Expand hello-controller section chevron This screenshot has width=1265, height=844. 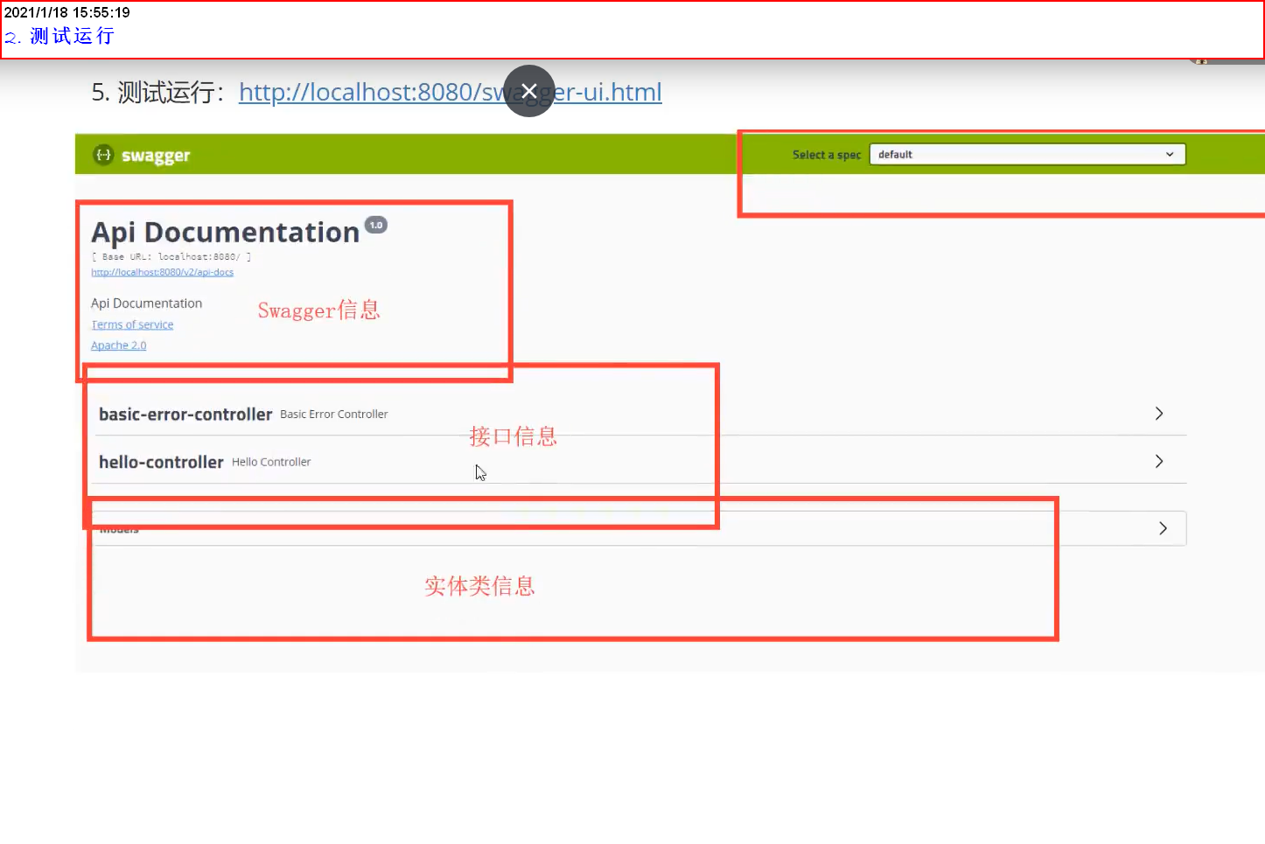pos(1159,461)
